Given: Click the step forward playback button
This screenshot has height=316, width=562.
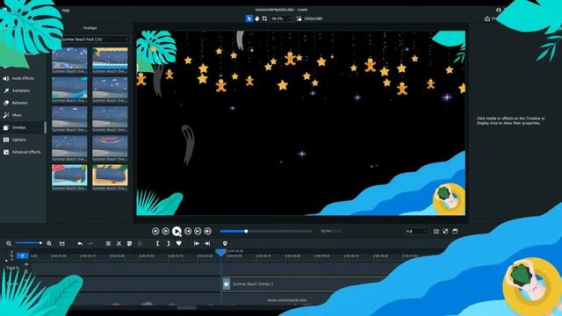Looking at the screenshot, I should 166,232.
